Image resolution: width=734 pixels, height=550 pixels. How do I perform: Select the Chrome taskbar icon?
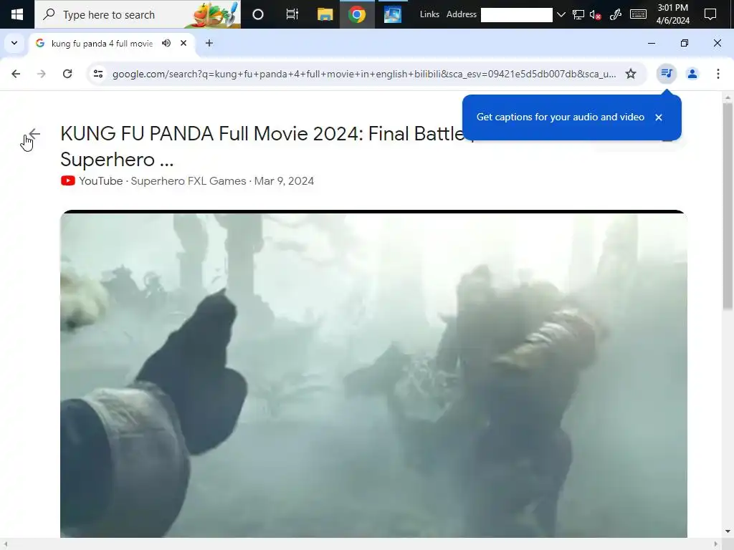coord(357,14)
